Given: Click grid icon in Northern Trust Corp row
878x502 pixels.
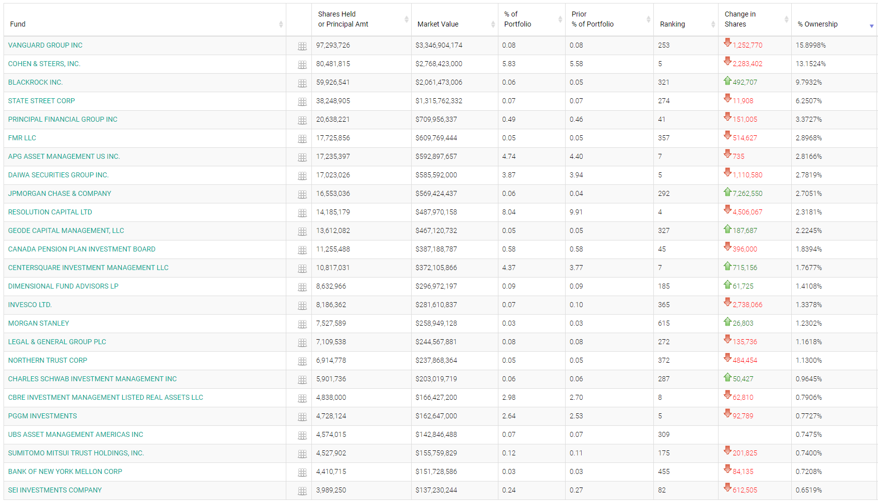Looking at the screenshot, I should [x=302, y=361].
